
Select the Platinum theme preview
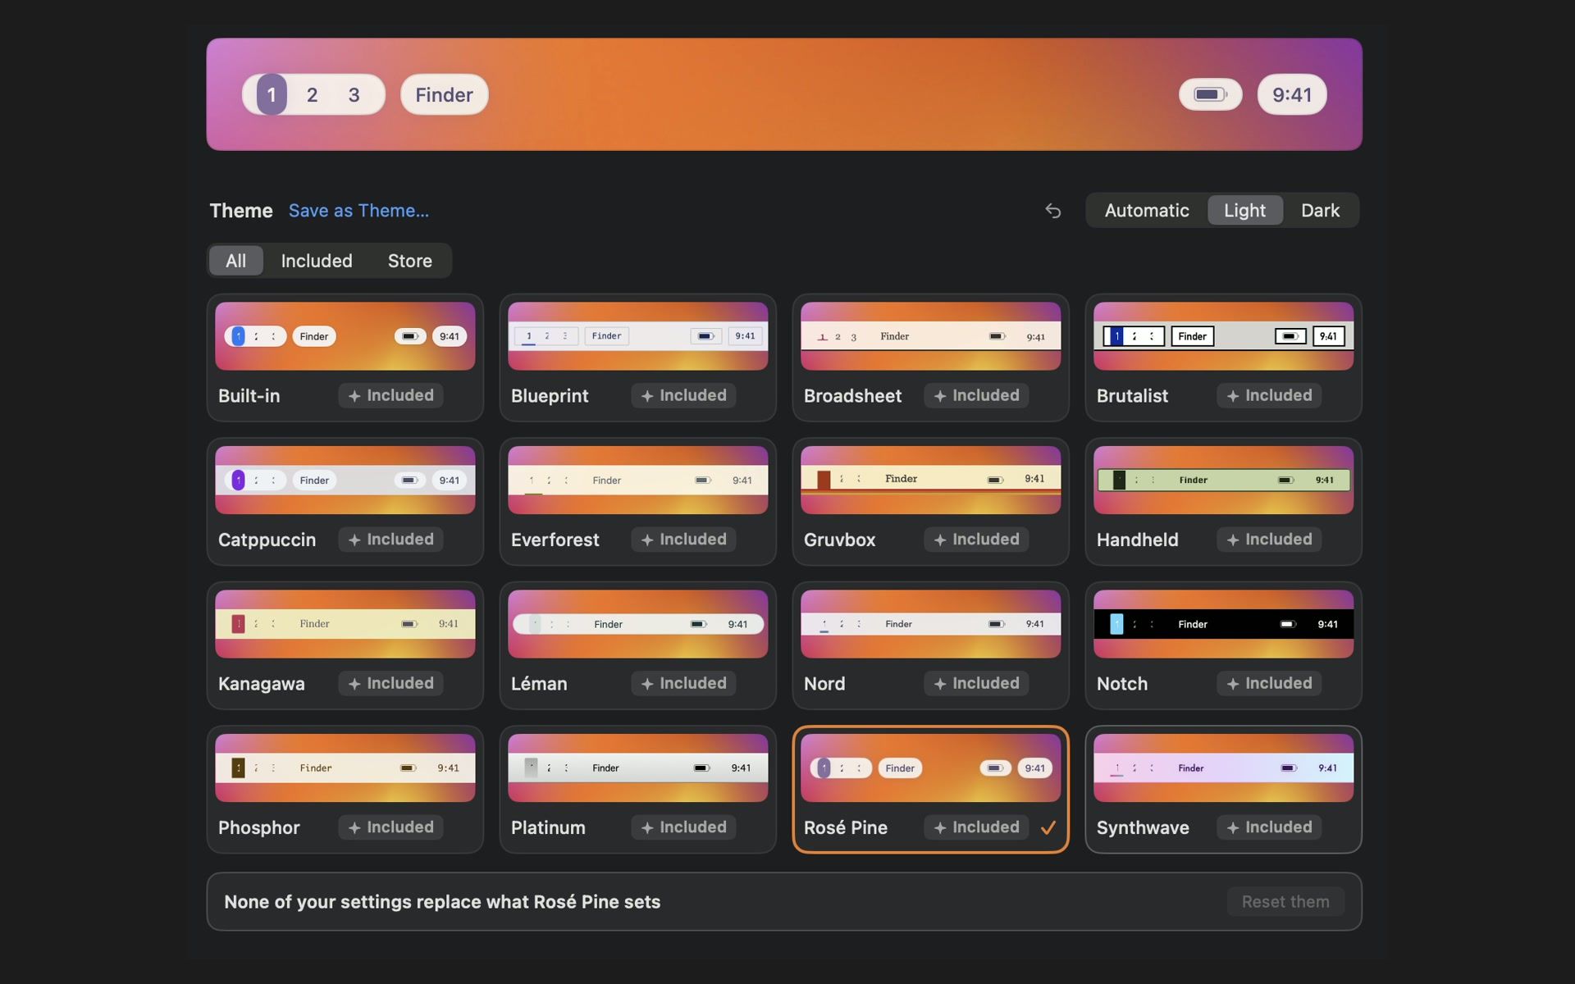637,768
